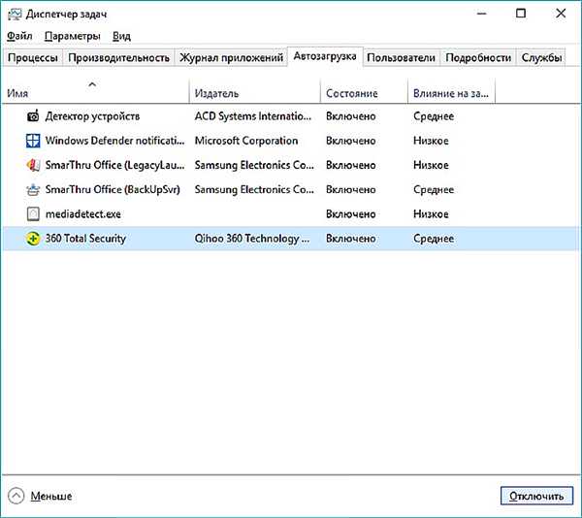Select the Windows Defender notificati... entry

click(x=114, y=141)
